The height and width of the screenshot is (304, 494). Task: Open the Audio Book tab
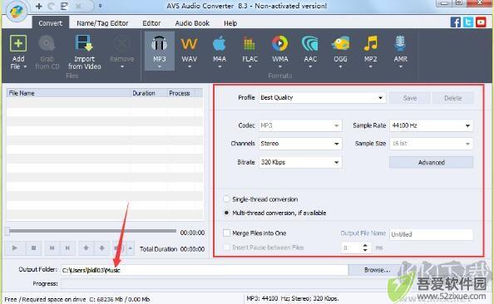192,23
